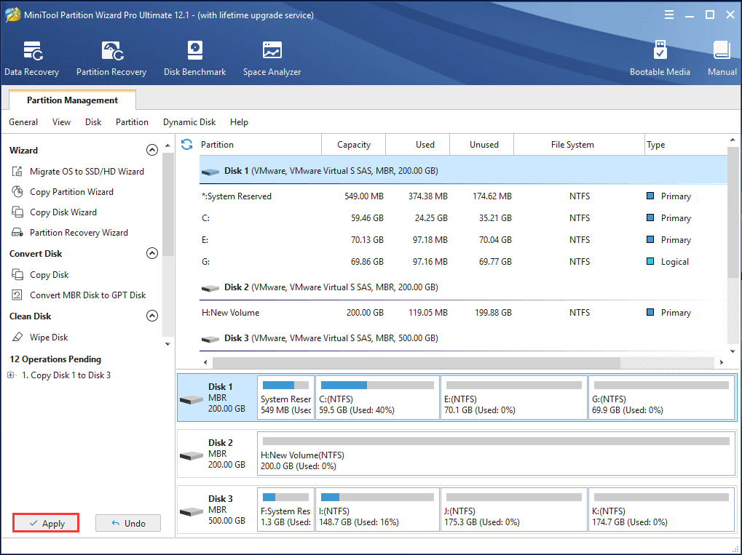This screenshot has height=555, width=742.
Task: Open the Help menu
Action: coord(239,122)
